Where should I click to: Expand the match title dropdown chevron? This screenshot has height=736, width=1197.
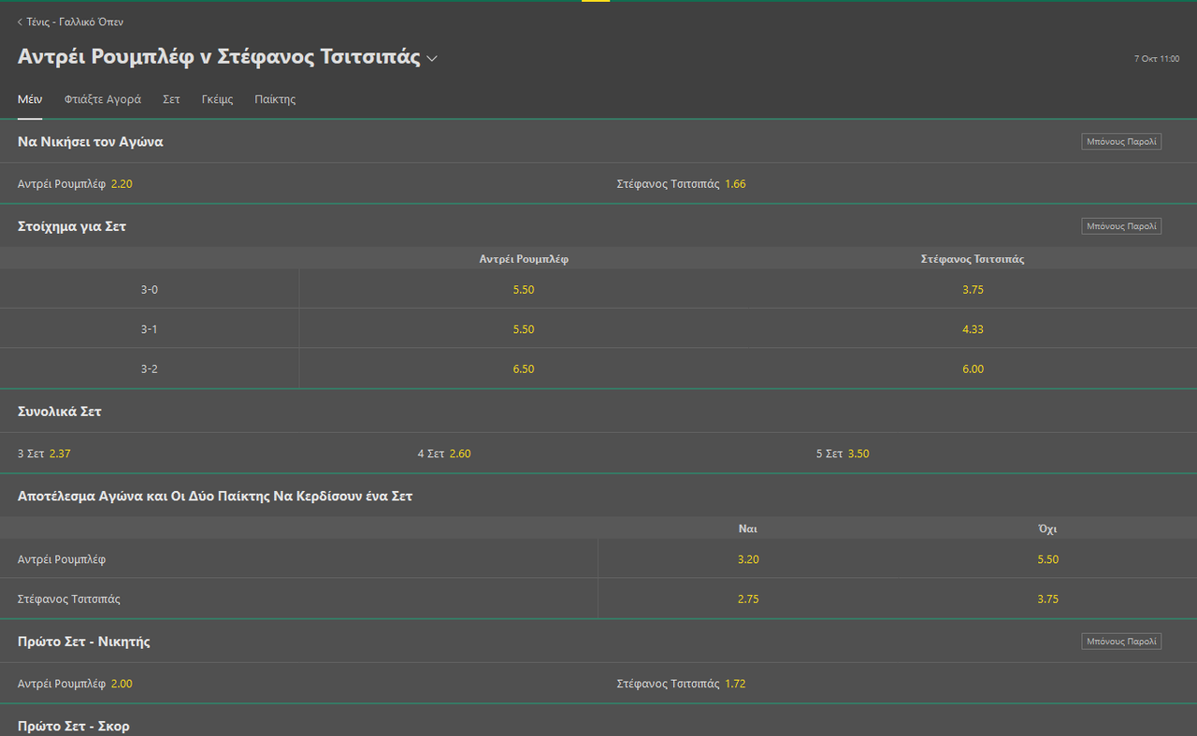coord(432,58)
